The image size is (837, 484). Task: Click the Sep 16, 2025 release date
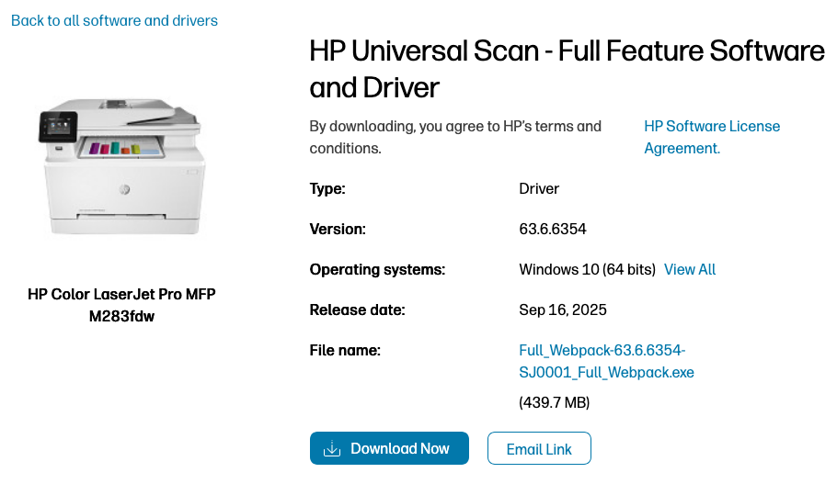point(563,310)
